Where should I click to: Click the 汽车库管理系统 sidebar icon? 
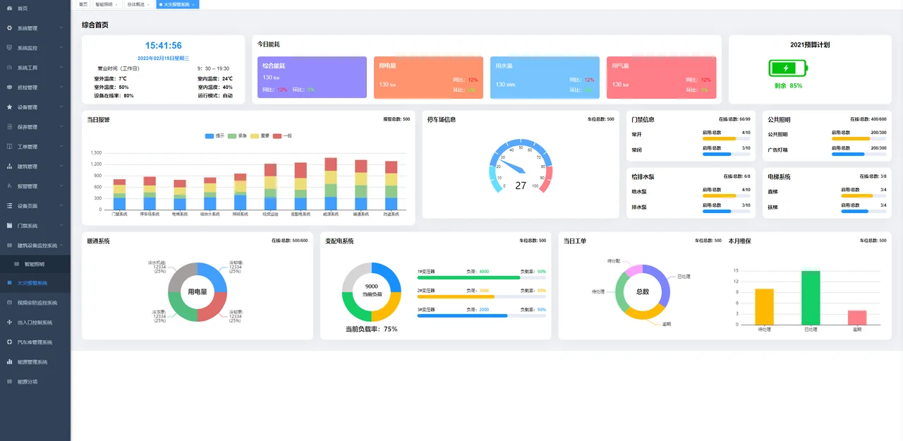(x=9, y=342)
